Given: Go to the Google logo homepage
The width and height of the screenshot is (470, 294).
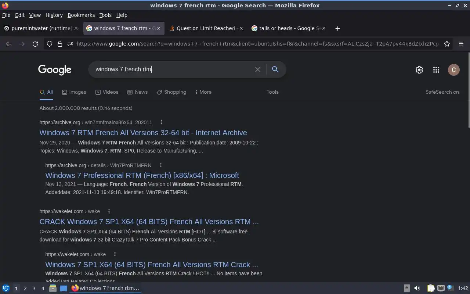Looking at the screenshot, I should click(x=55, y=70).
